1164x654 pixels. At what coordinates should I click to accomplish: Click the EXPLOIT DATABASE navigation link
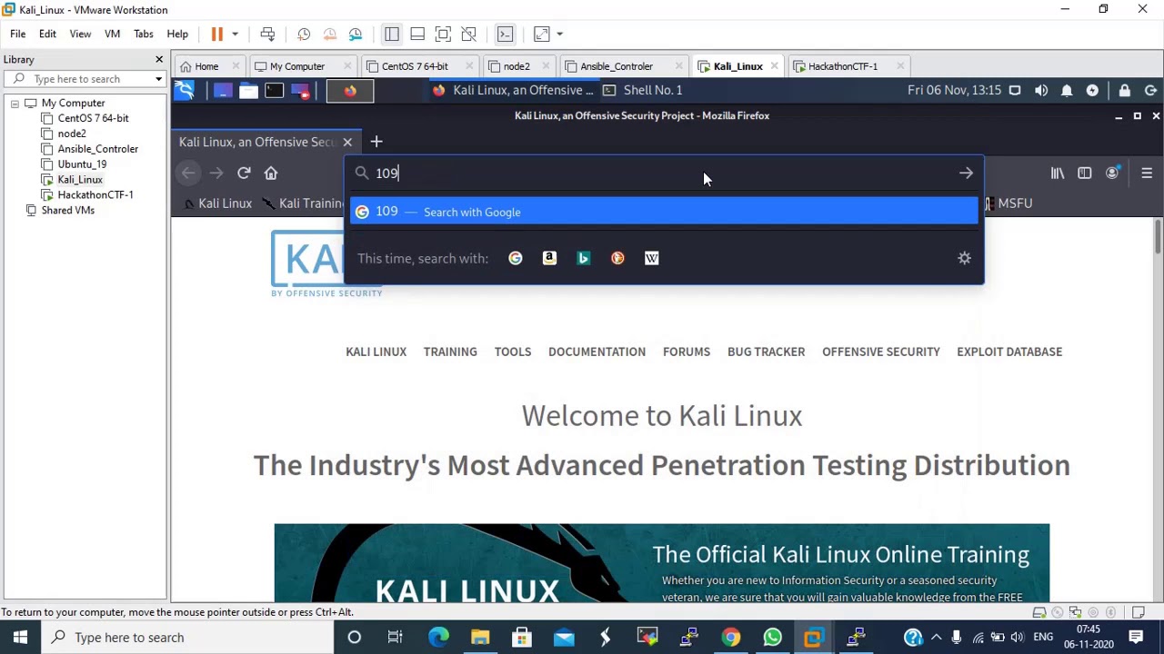(1009, 352)
